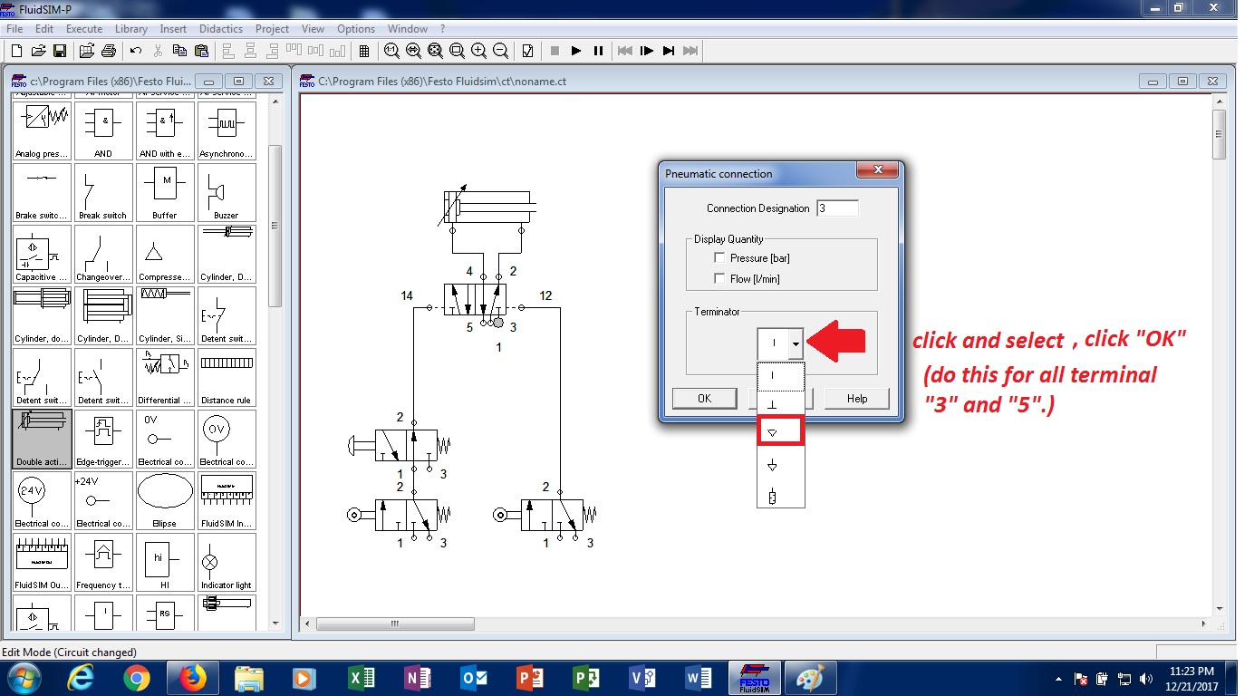1254x696 pixels.
Task: Click the Check Superficially checkmark icon
Action: 527,51
